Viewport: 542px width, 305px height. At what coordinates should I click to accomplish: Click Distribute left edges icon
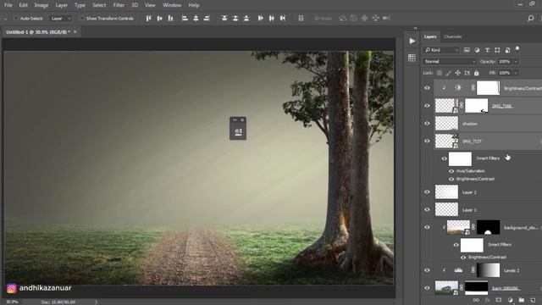(x=261, y=19)
